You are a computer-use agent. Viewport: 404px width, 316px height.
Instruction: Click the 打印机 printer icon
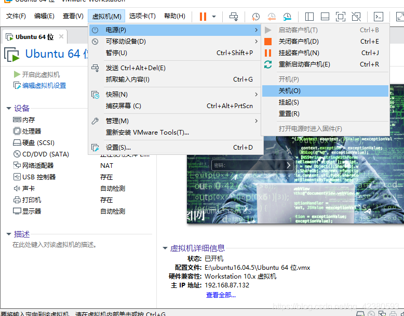tap(17, 200)
